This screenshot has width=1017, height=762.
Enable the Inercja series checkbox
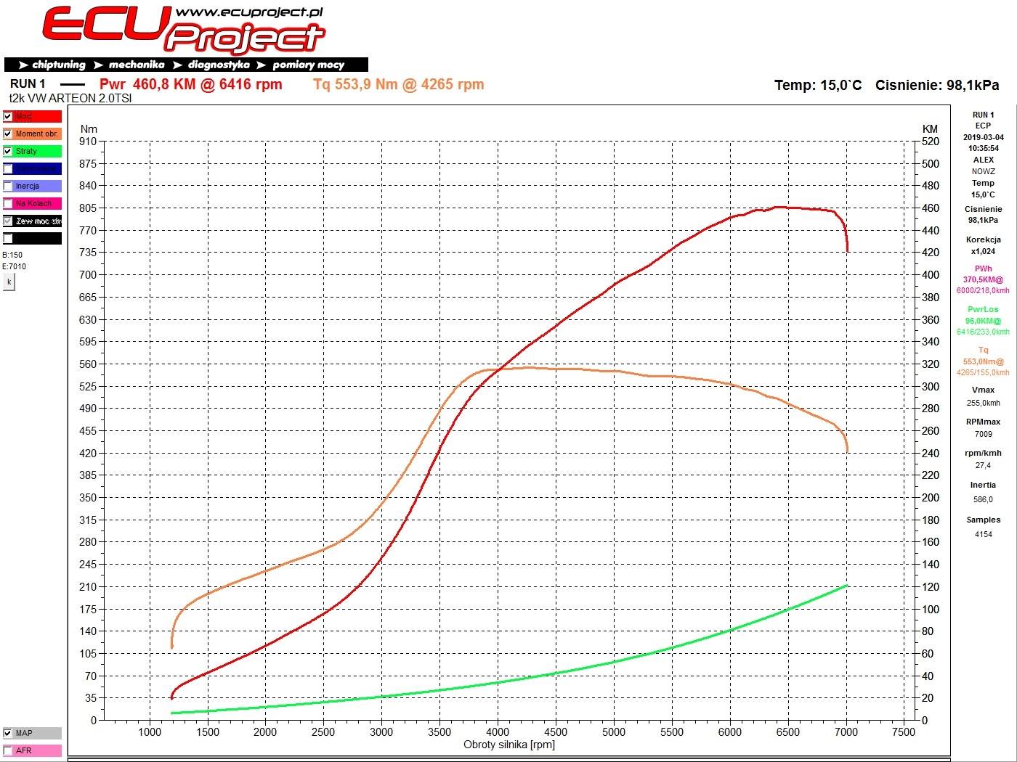point(8,186)
